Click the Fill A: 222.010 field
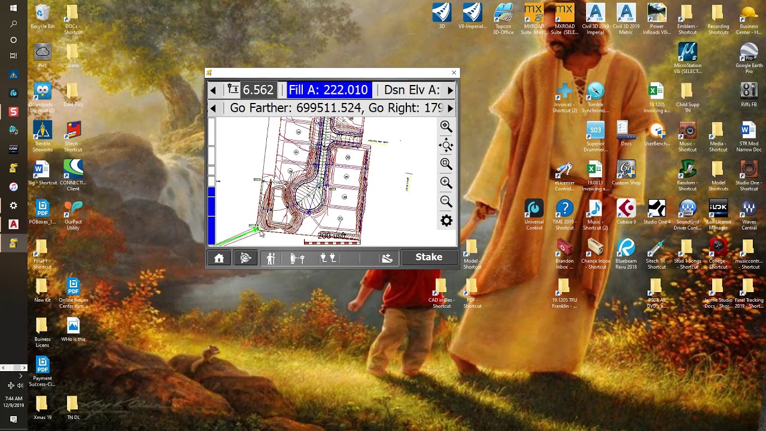 click(329, 90)
